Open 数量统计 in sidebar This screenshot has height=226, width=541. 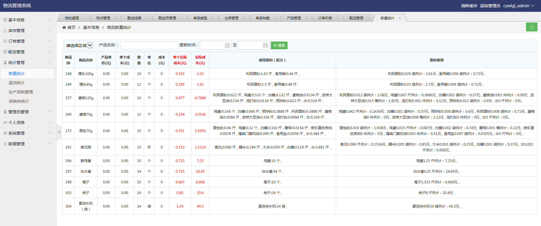(17, 74)
